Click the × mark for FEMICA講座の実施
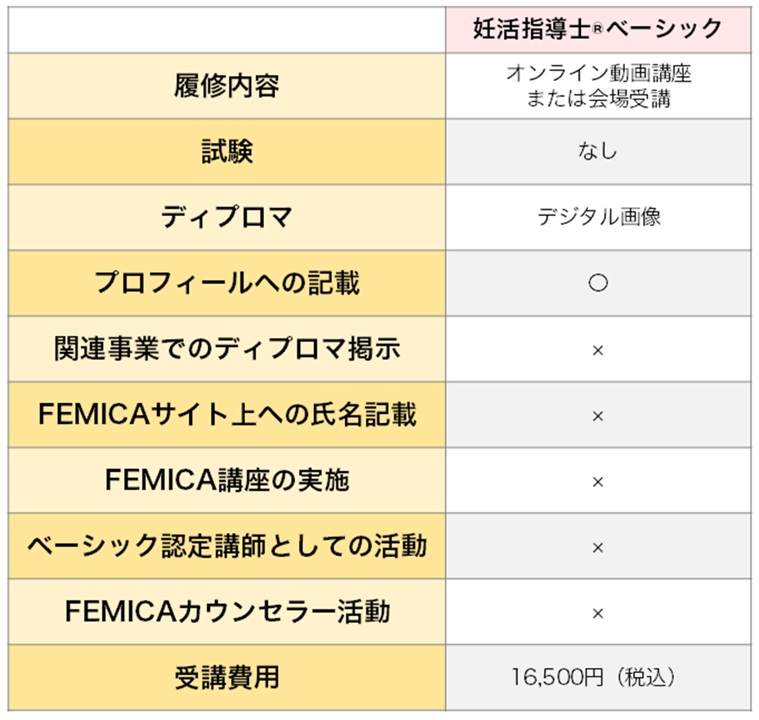The height and width of the screenshot is (720, 759). 598,482
